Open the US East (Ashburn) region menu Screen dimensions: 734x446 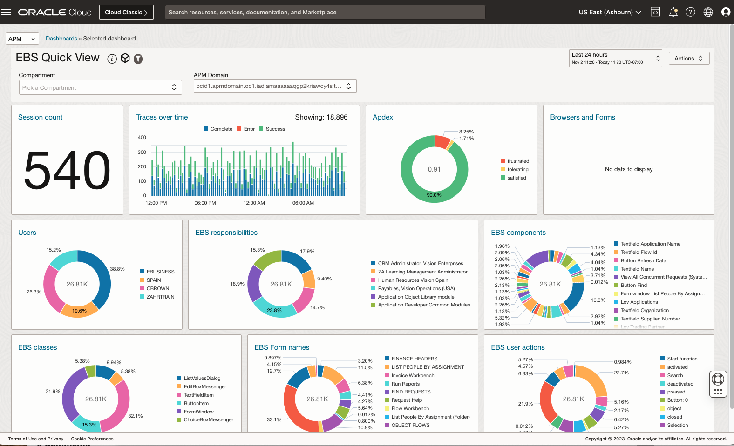click(610, 12)
